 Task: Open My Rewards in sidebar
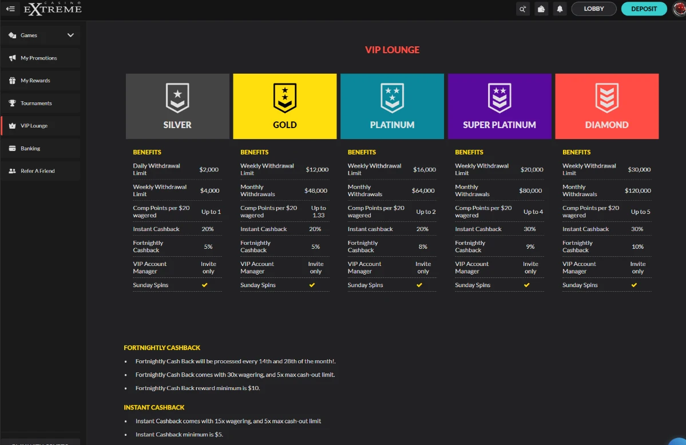(x=40, y=81)
